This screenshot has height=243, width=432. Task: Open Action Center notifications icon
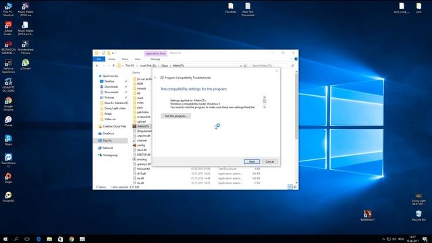[425, 239]
